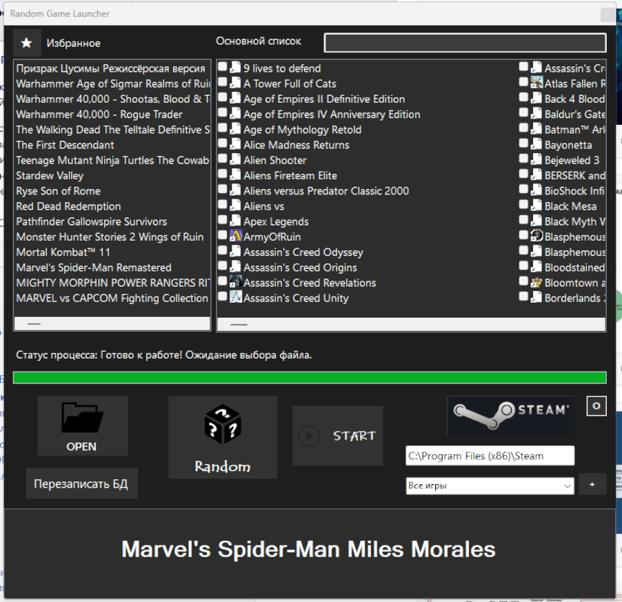Click the plus button next to dropdown
The image size is (622, 602).
[x=592, y=484]
